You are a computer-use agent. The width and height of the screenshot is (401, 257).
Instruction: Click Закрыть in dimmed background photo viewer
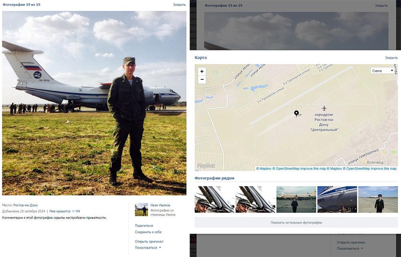381,5
